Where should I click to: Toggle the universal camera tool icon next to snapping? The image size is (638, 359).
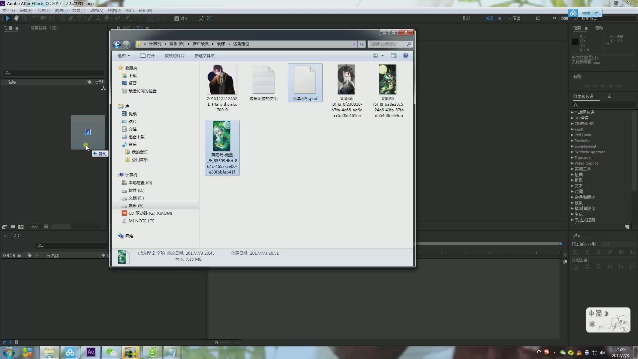tap(201, 19)
